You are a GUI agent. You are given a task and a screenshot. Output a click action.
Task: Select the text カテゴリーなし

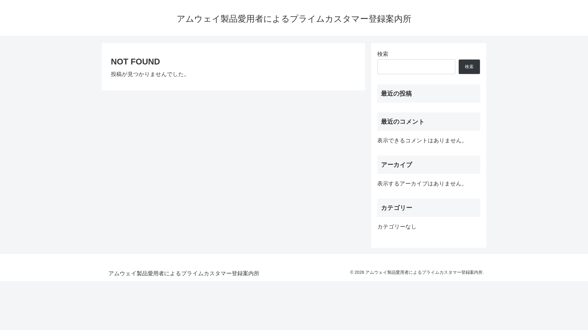click(397, 227)
